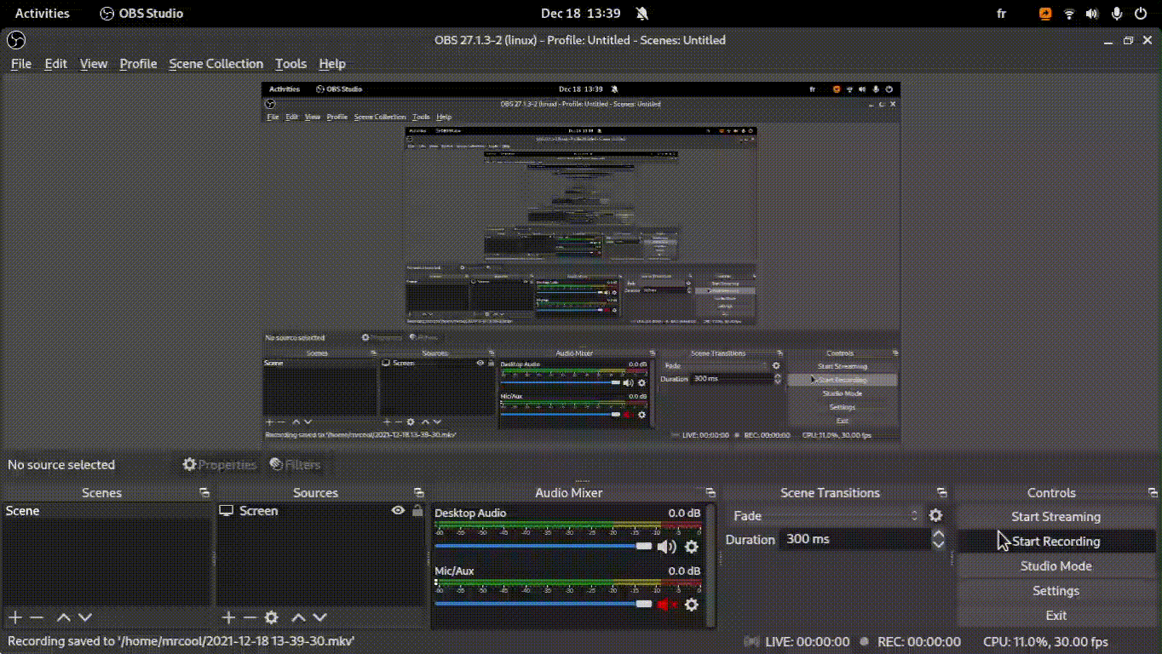The height and width of the screenshot is (654, 1162).
Task: Pop out the Audio Mixer dock
Action: coord(710,493)
